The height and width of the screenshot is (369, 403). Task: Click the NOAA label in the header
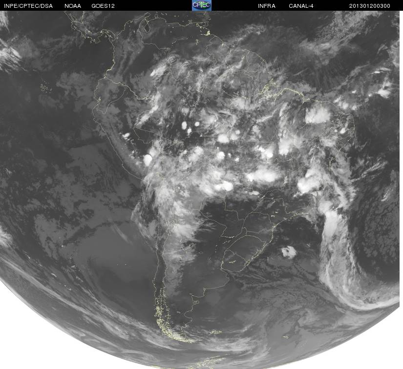click(x=73, y=6)
